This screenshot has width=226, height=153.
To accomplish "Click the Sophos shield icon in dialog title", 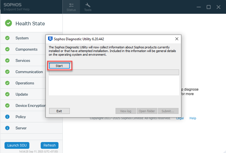I will point(50,39).
